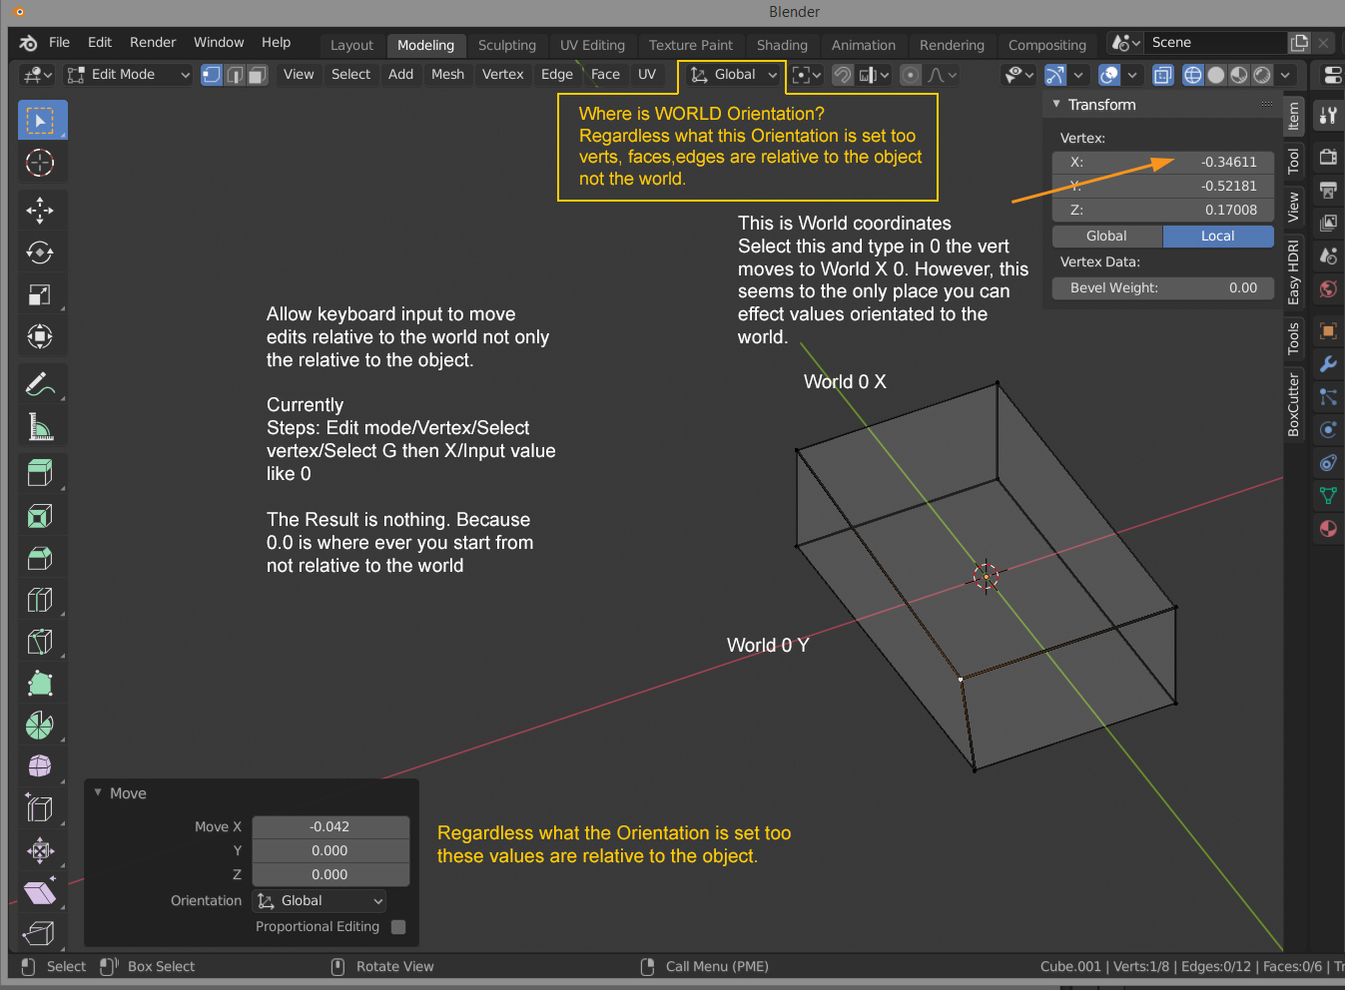Open the Mesh header menu

[447, 75]
